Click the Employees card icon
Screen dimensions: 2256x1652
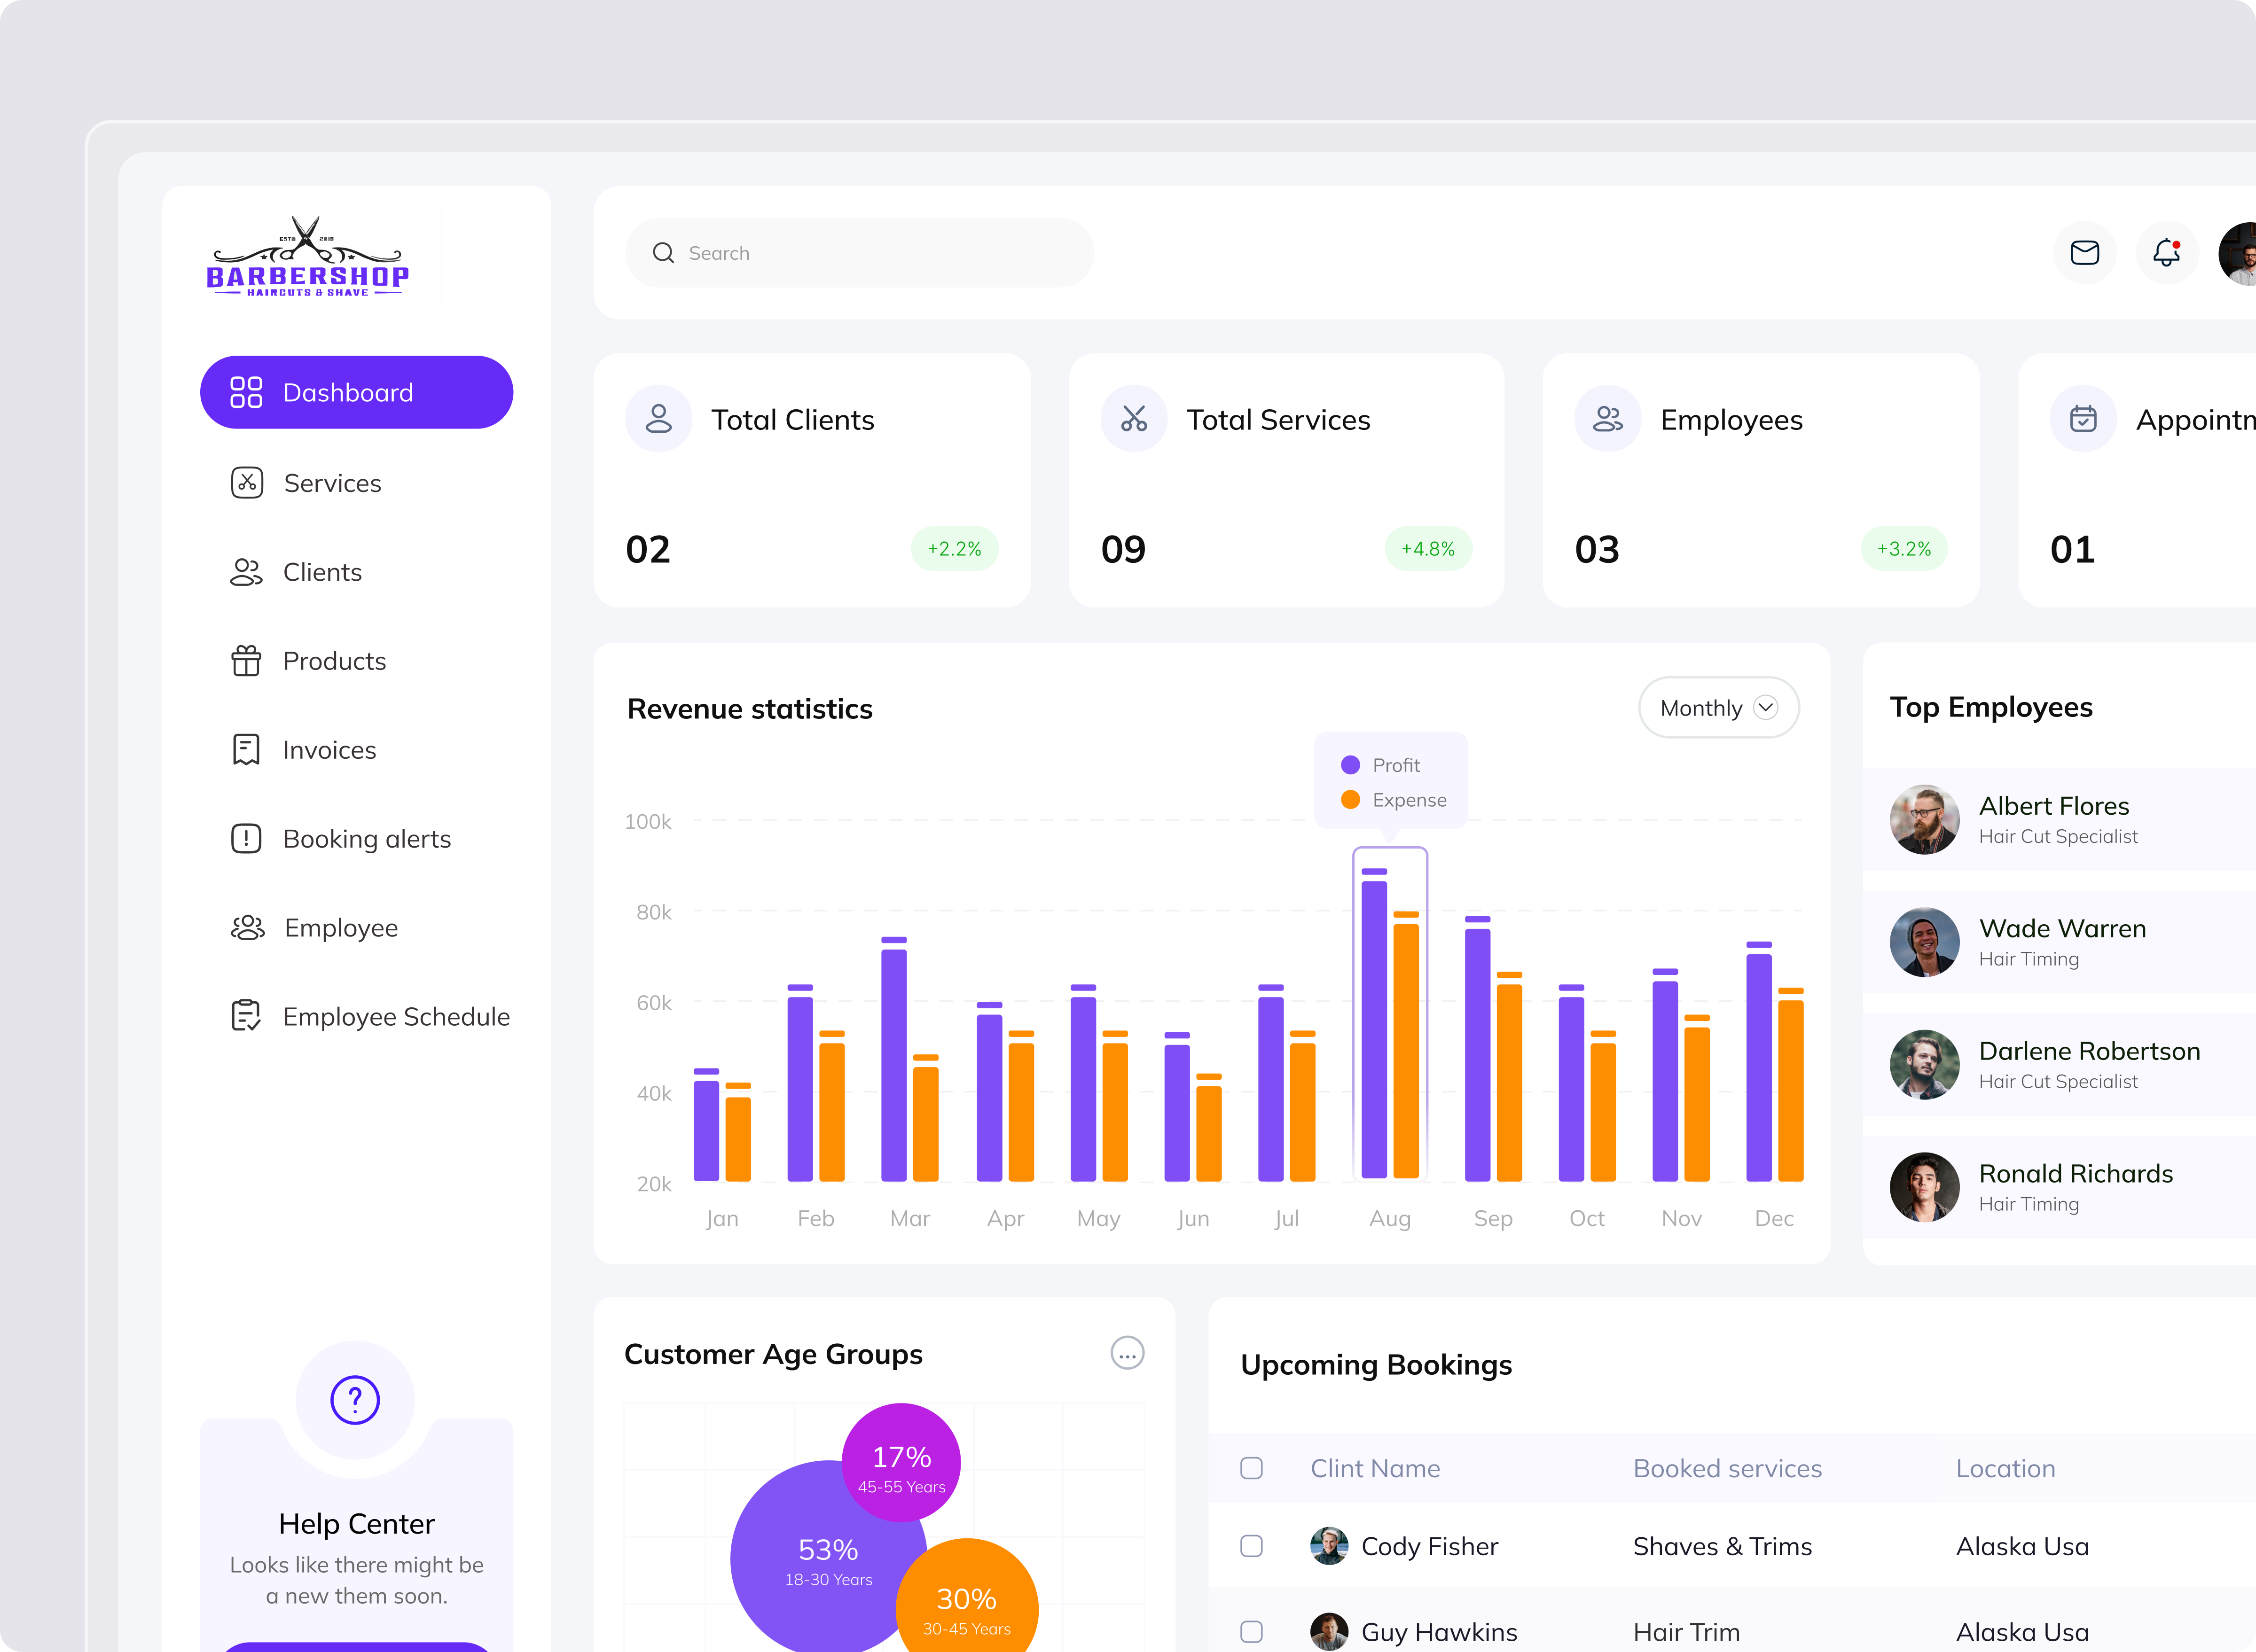click(1608, 419)
